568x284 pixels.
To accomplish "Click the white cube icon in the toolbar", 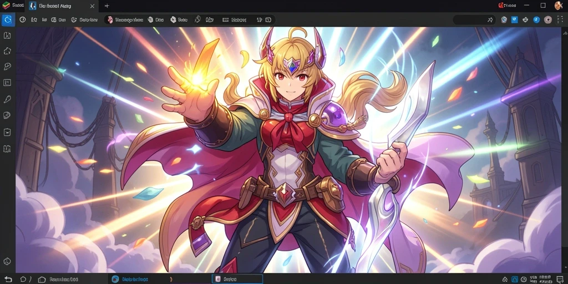I will 173,20.
